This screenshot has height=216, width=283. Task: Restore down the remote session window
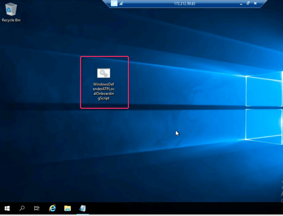pyautogui.click(x=248, y=3)
